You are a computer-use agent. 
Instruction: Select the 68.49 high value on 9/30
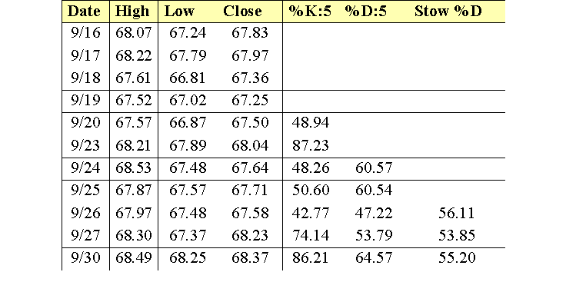(x=134, y=257)
